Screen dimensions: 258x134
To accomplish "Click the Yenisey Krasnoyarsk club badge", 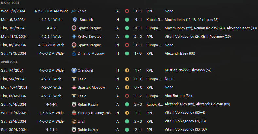I will pyautogui.click(x=74, y=113).
